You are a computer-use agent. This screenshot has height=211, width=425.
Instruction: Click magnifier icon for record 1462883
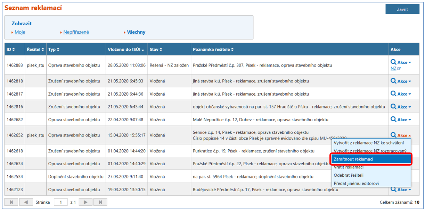393,62
